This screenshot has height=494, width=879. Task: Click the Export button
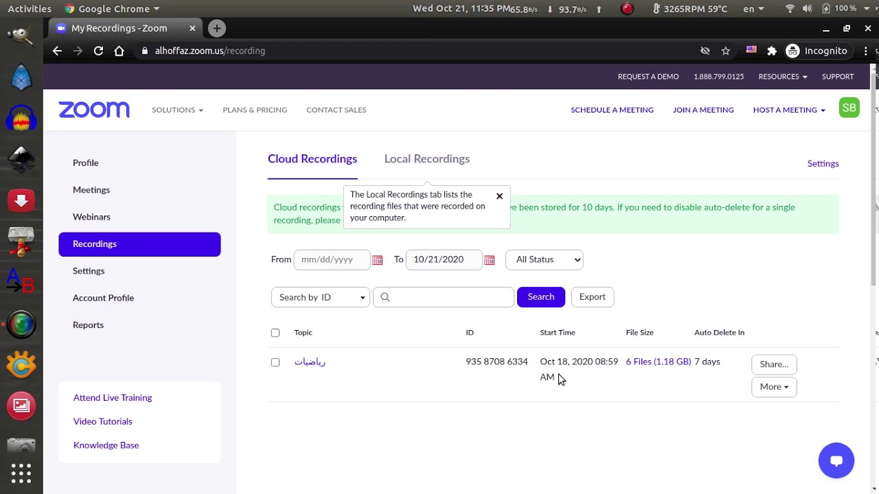click(x=592, y=297)
